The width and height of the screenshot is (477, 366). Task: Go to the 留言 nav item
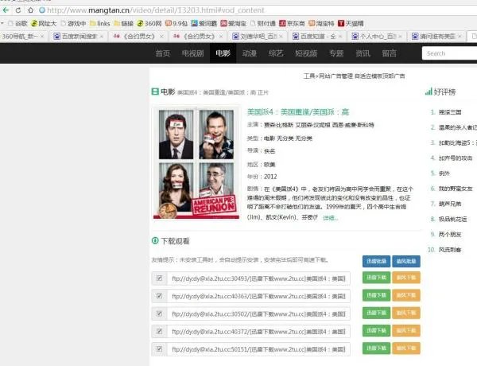click(x=390, y=53)
